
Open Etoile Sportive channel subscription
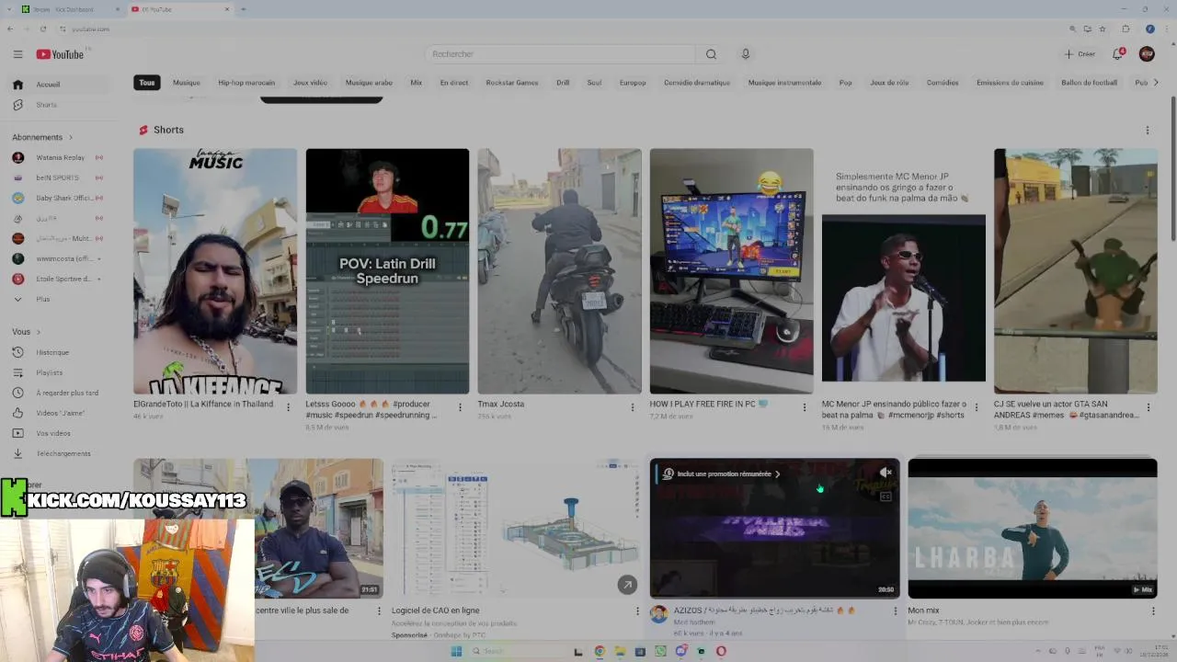60,279
